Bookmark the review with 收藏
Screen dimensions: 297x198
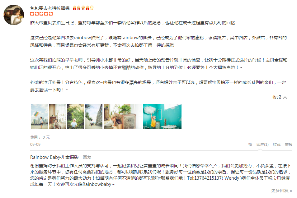tap(277, 145)
